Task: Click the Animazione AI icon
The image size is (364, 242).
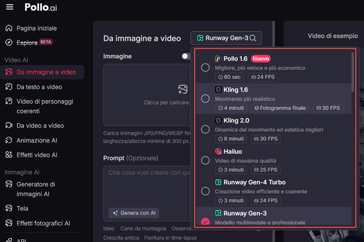Action: pyautogui.click(x=9, y=140)
